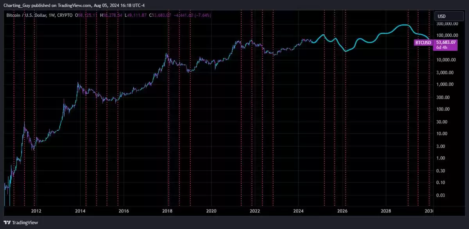Select the low value L49,111.87 in the legend
This screenshot has height=229, width=469.
[136, 15]
